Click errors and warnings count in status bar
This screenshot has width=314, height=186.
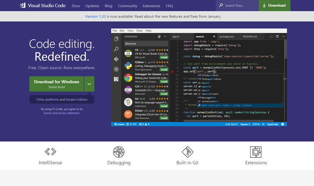coord(144,124)
